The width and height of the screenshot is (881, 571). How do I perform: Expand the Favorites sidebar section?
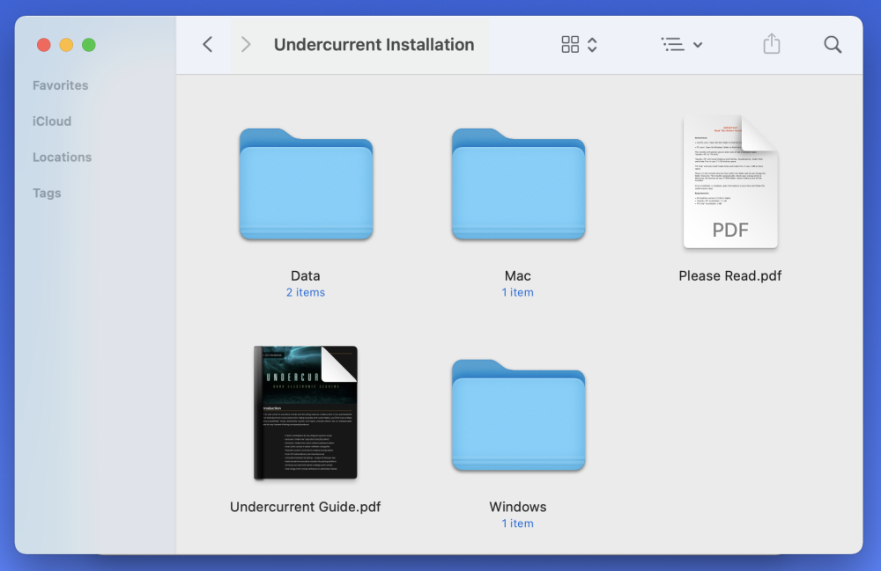(60, 85)
